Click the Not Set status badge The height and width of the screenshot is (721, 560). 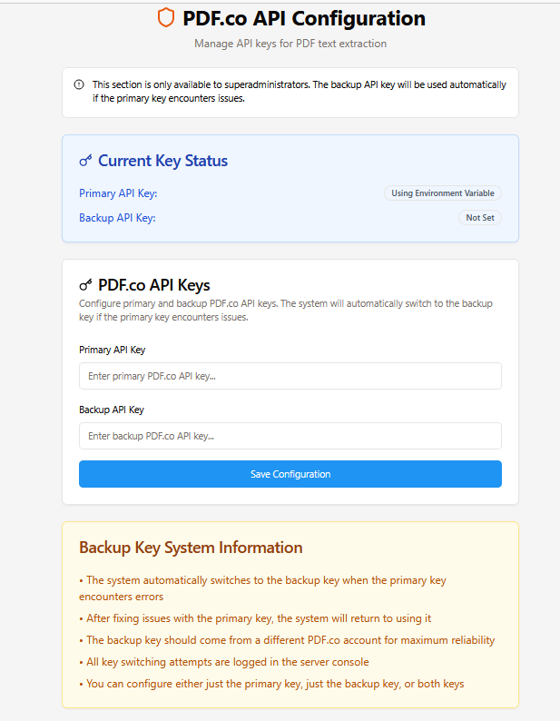click(479, 218)
